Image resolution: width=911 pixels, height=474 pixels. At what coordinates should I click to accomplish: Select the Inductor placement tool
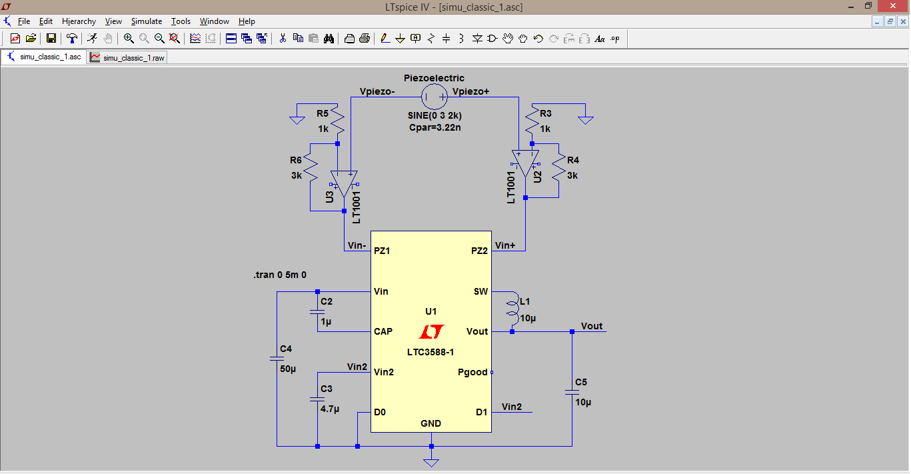pos(461,38)
